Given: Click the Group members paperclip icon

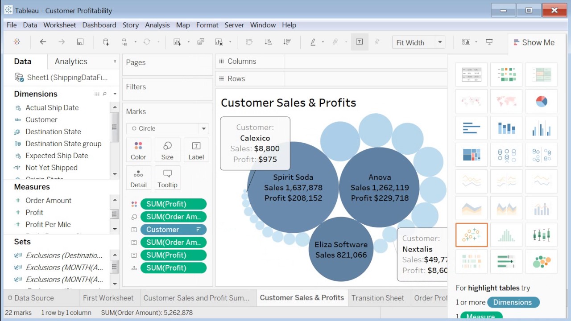Looking at the screenshot, I should (x=335, y=42).
